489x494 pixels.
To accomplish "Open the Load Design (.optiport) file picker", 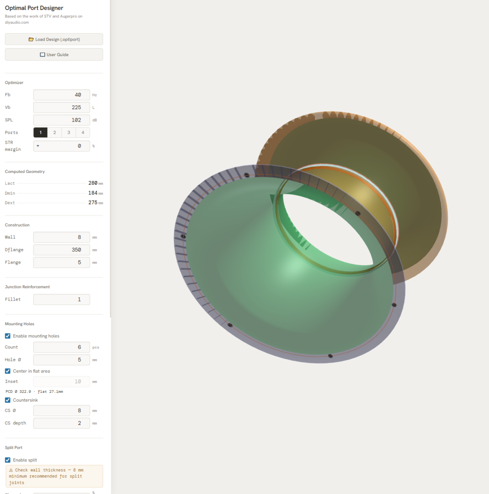I will pos(53,39).
